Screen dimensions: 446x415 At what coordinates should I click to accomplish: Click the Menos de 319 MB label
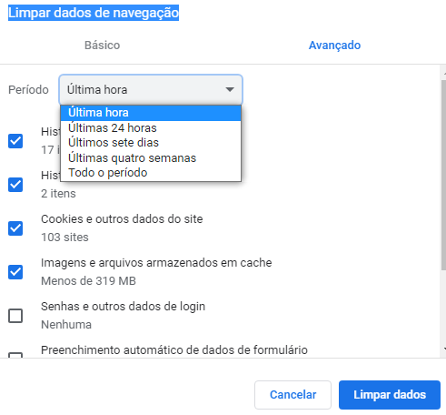88,281
